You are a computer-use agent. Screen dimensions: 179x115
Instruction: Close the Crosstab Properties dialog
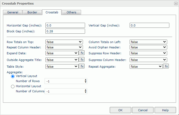point(176,3)
